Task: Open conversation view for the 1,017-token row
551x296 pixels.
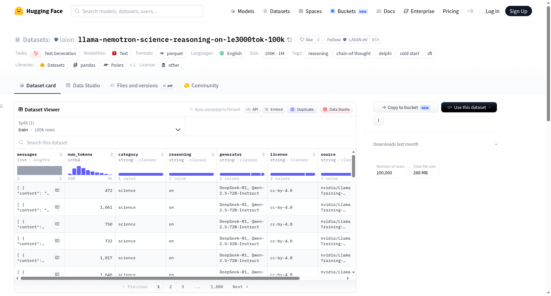Action: pos(57,258)
